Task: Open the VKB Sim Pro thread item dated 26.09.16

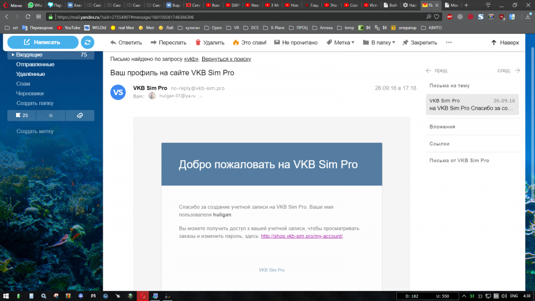Action: (472, 104)
